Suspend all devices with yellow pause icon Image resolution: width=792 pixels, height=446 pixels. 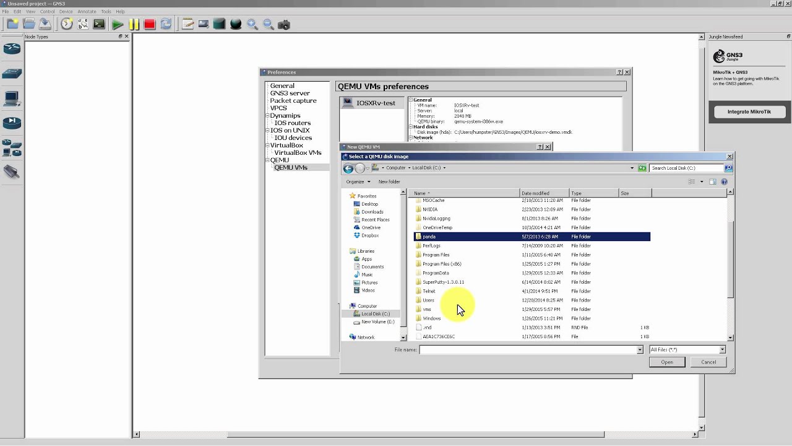(x=134, y=24)
